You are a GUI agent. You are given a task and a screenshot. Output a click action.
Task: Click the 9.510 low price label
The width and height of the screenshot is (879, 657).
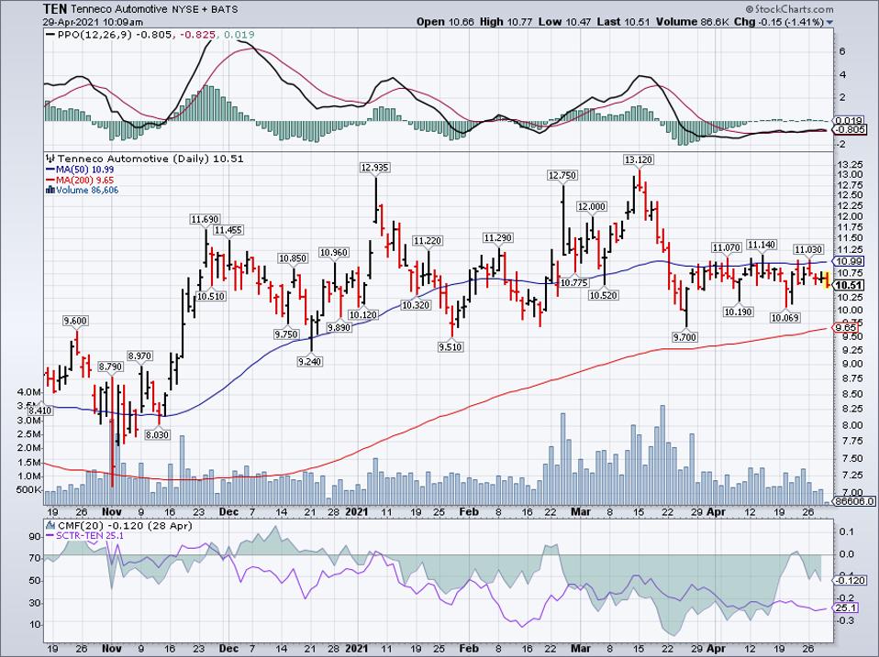coord(451,347)
